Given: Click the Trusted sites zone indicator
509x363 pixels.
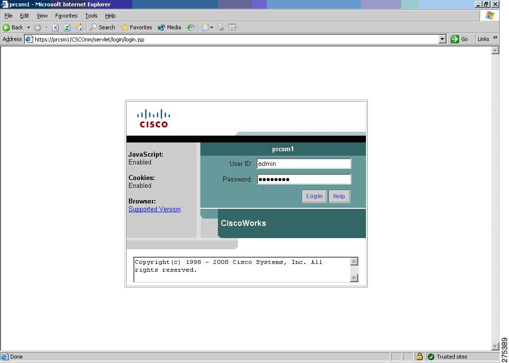Looking at the screenshot, I should [448, 357].
